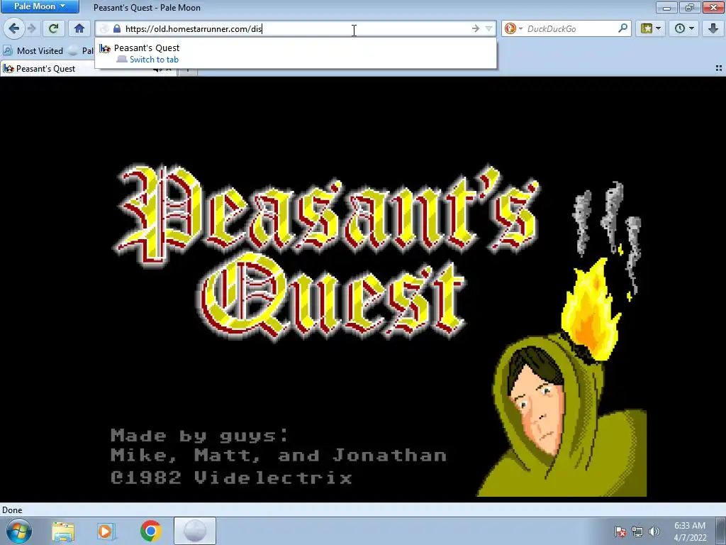This screenshot has width=726, height=545.
Task: Click the volume speaker tray icon
Action: [x=654, y=532]
